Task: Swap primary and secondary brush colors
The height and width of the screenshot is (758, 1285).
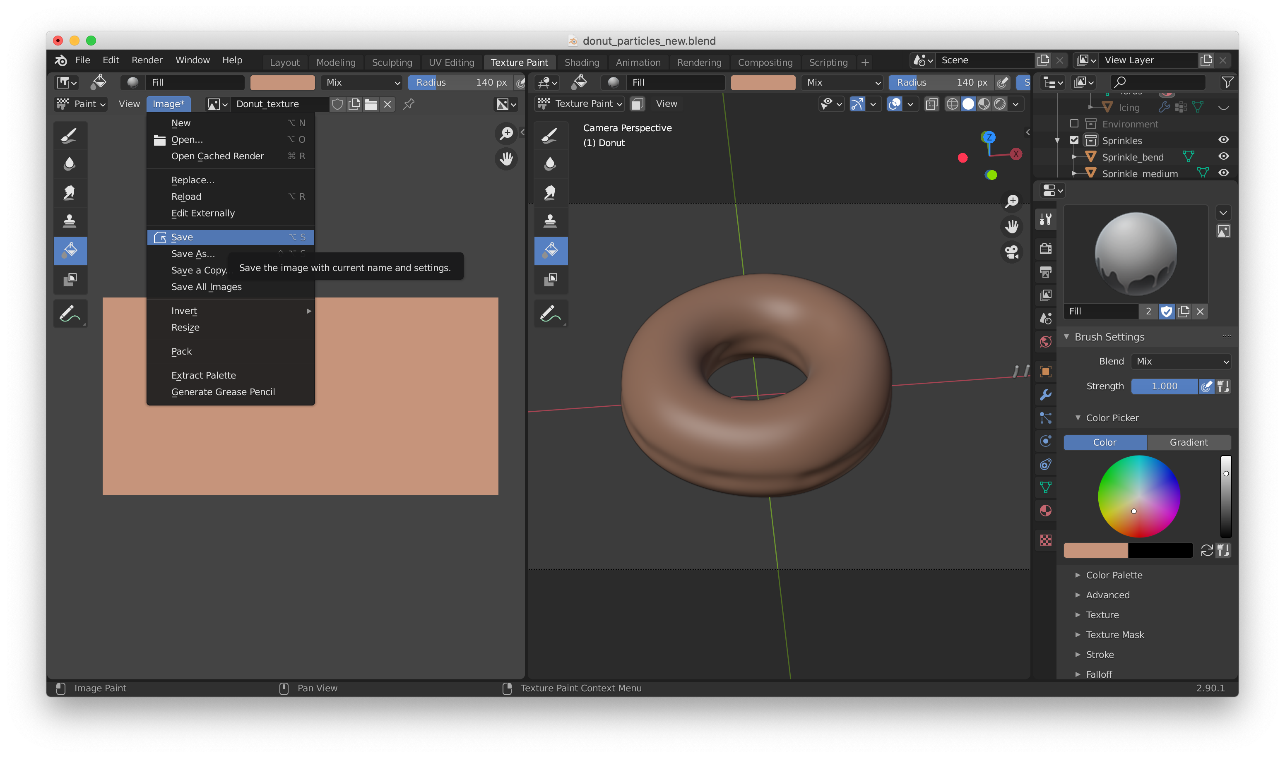Action: pyautogui.click(x=1206, y=551)
